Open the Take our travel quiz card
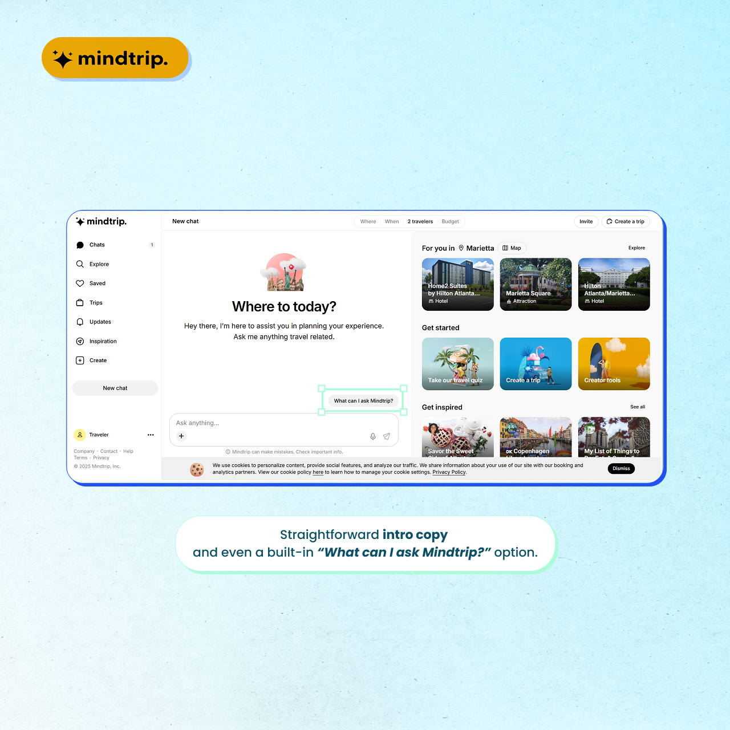The height and width of the screenshot is (730, 730). coord(458,364)
